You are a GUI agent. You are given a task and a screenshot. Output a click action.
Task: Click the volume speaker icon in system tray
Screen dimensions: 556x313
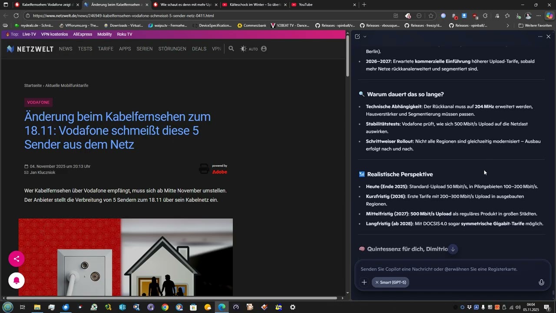(518, 307)
